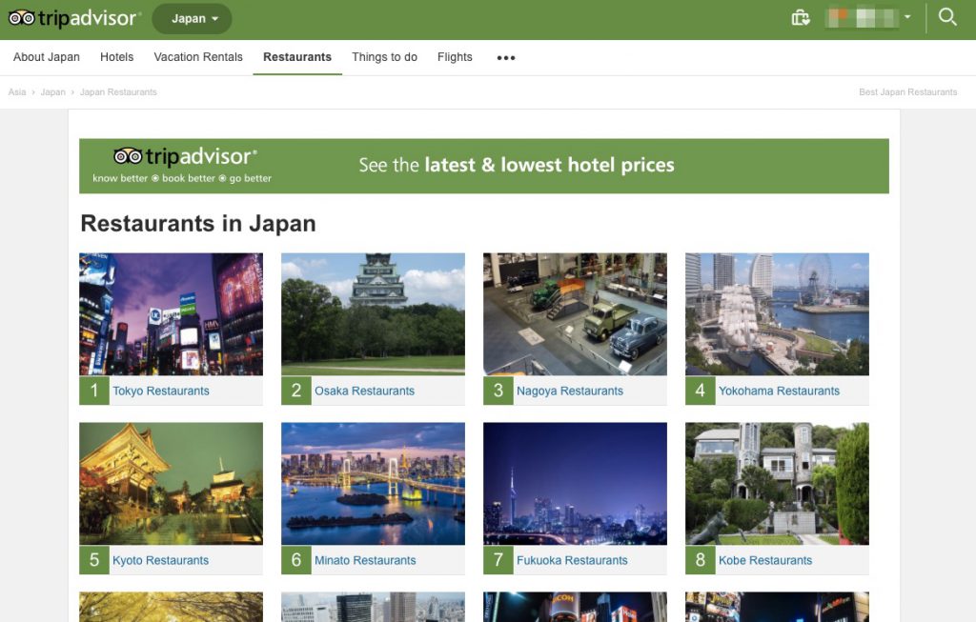Open the Best Japan Restaurants link

coord(908,92)
